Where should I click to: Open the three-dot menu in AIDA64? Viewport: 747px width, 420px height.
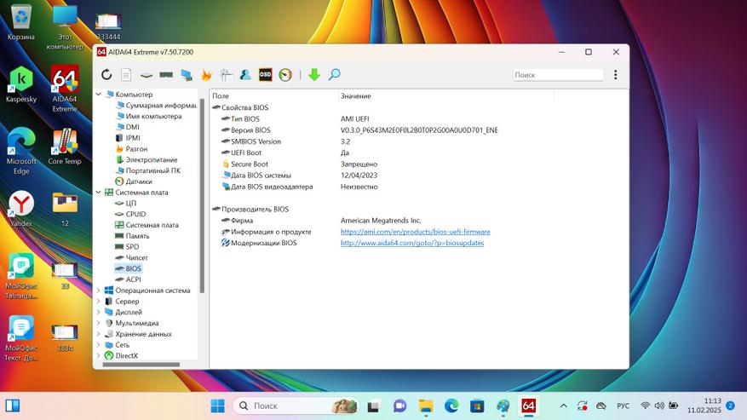(x=615, y=75)
